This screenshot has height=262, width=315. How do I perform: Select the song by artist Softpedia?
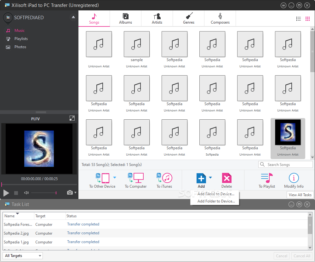point(212,132)
